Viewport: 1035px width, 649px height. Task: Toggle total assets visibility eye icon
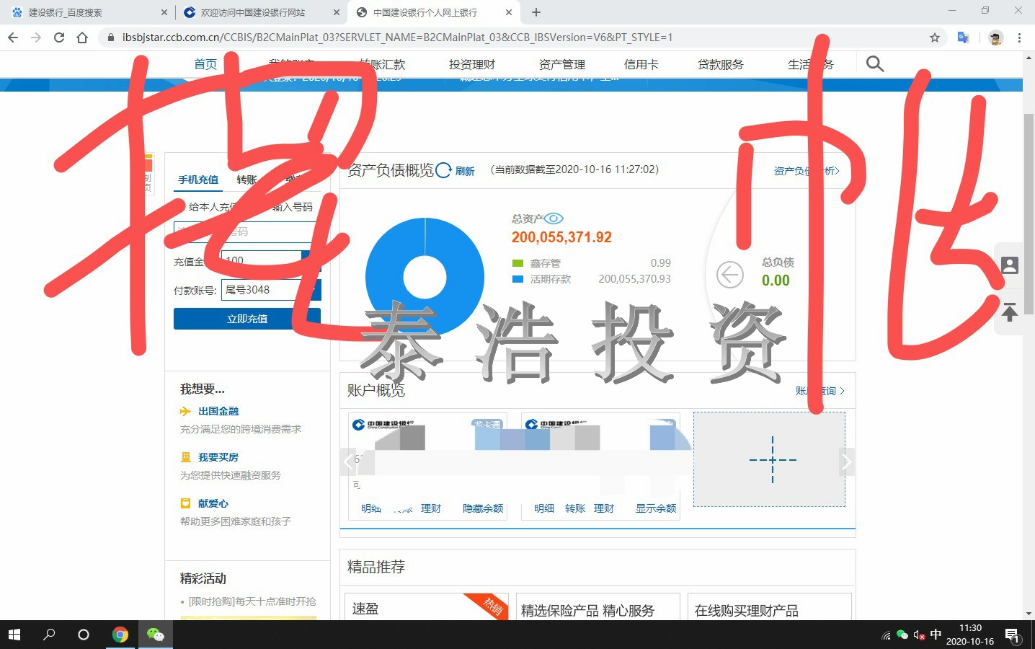(x=554, y=218)
